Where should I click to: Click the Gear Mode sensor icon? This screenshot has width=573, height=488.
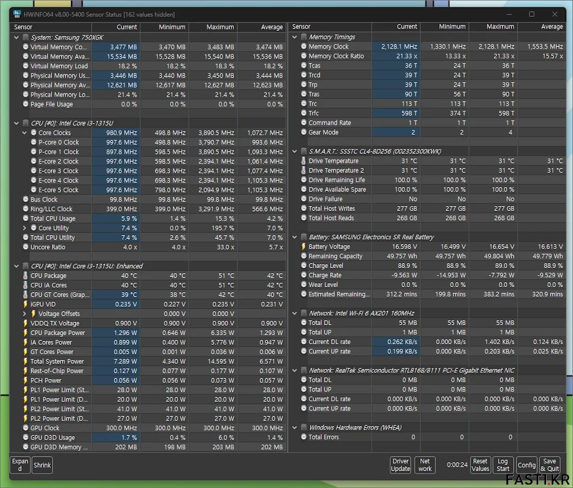(304, 132)
